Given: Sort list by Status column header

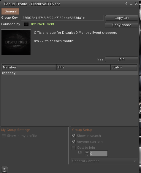Looking at the screenshot, I should (124, 67).
